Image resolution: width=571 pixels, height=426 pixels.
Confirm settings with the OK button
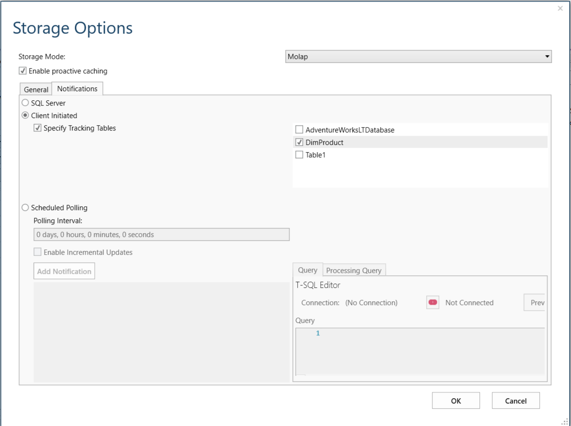pos(455,400)
